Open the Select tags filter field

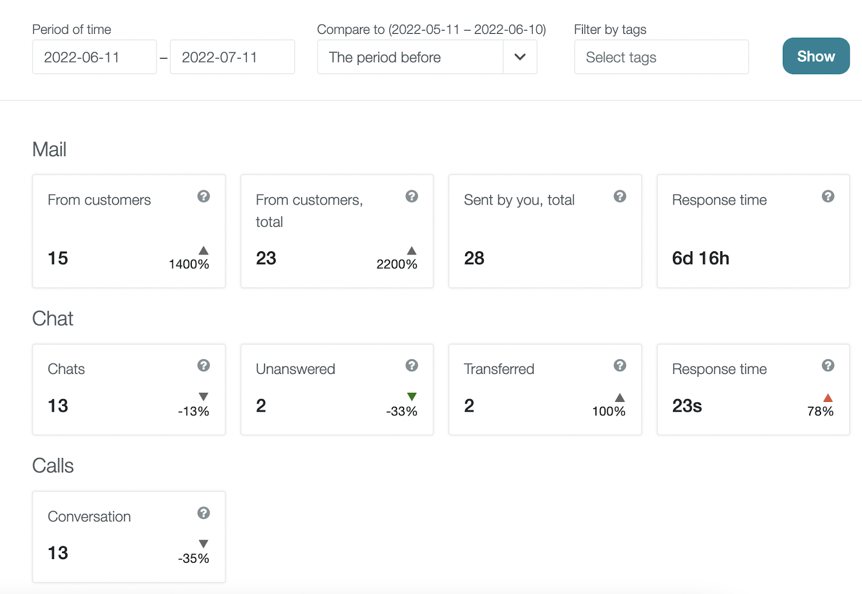click(661, 57)
